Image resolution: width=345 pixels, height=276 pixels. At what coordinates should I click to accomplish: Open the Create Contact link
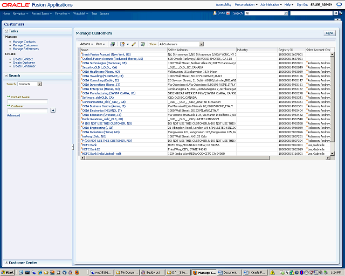[x=23, y=59]
